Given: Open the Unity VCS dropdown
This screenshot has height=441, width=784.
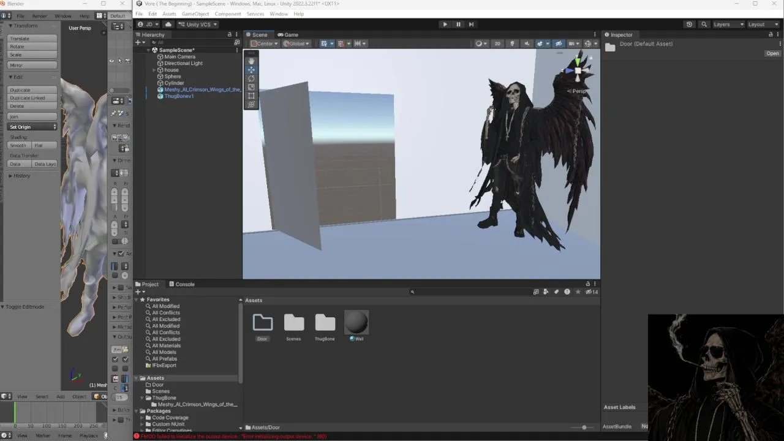Looking at the screenshot, I should [198, 24].
